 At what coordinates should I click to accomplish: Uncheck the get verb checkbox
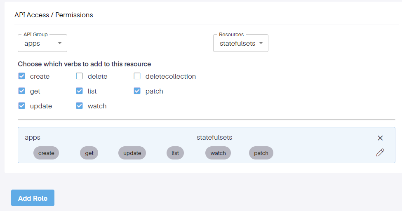click(22, 91)
